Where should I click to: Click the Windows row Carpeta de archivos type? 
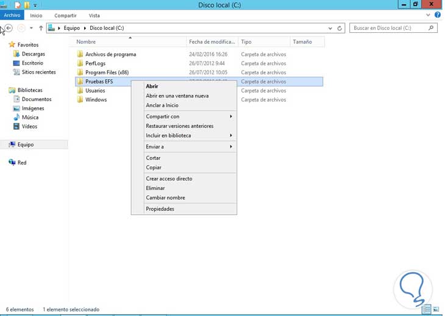[x=263, y=99]
